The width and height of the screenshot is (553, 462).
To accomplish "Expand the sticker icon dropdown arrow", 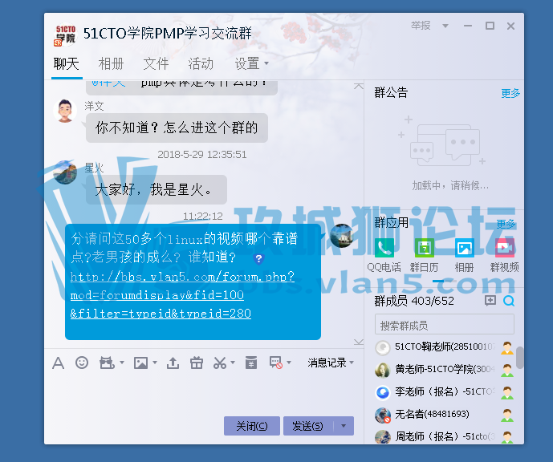I will coord(122,363).
